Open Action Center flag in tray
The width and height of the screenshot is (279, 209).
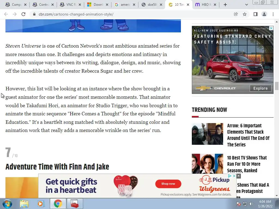pos(238,204)
